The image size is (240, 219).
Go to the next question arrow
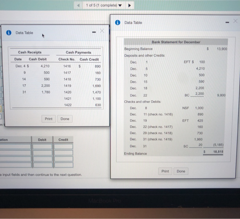(130, 5)
